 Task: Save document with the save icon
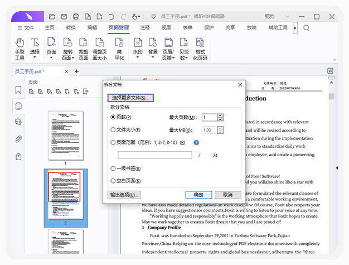coord(64,17)
